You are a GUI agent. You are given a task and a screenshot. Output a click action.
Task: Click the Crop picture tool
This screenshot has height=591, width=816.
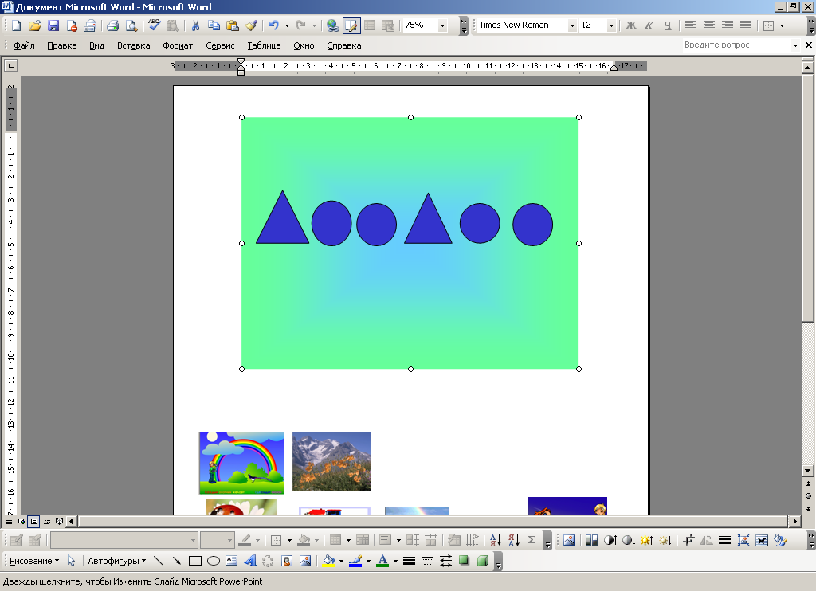coord(688,540)
